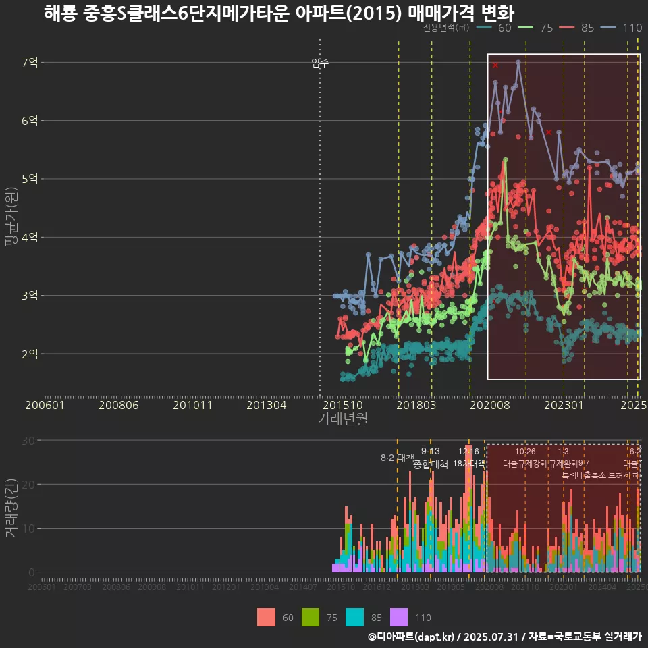Select the purple 110 swatch in bottom legend
648x648 pixels.
(x=399, y=618)
